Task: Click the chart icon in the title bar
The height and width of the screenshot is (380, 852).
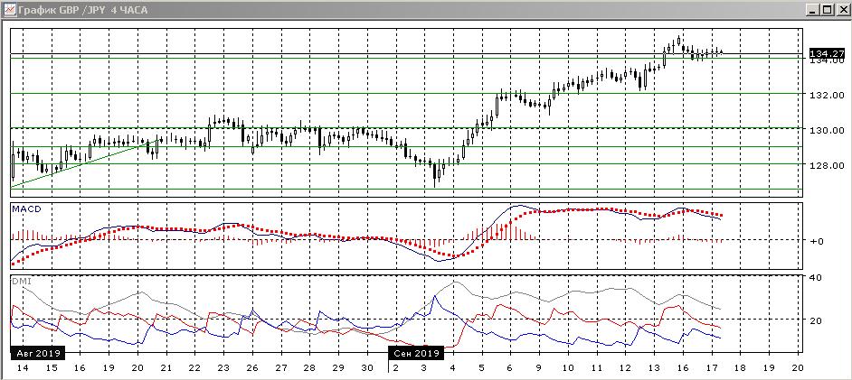Action: coord(8,9)
